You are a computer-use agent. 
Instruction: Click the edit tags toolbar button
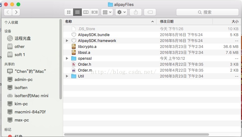150,12
